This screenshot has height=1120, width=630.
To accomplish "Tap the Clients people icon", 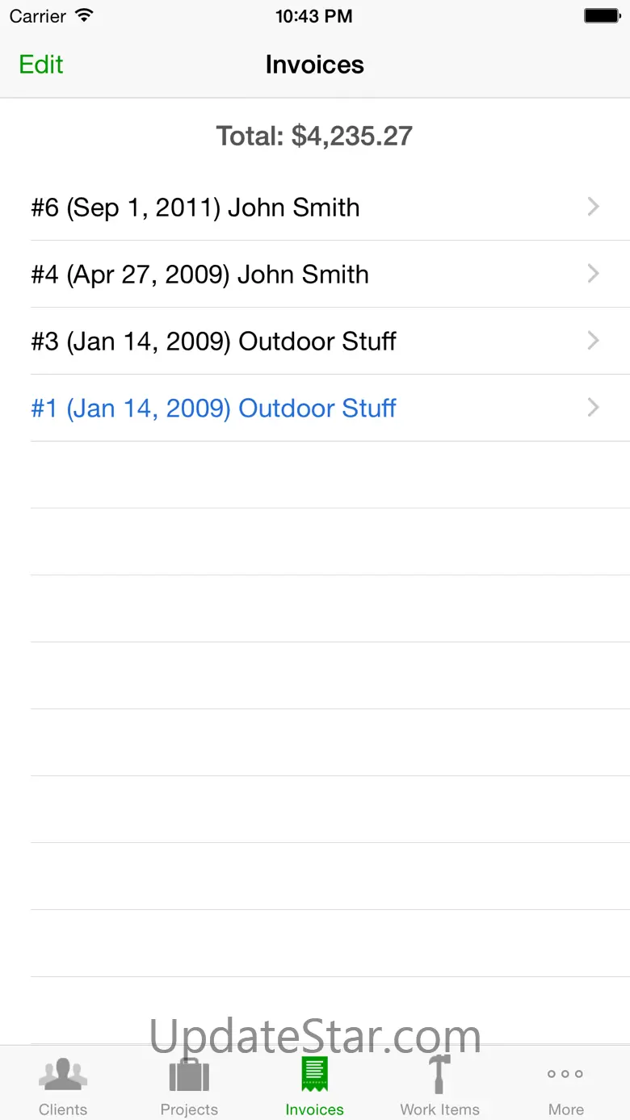I will [63, 1075].
